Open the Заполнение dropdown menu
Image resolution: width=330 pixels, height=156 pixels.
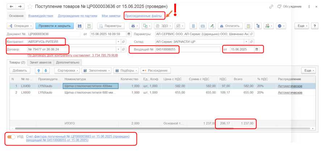(x=96, y=70)
